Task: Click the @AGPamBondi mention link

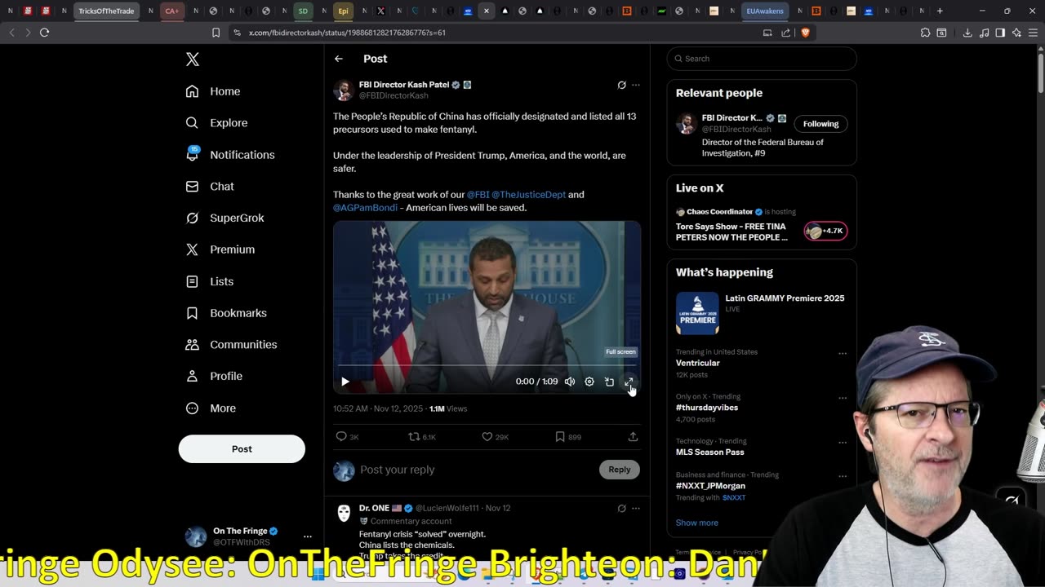Action: (x=365, y=208)
